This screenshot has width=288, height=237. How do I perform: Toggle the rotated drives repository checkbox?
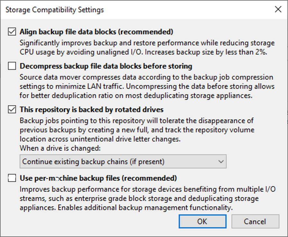click(12, 110)
